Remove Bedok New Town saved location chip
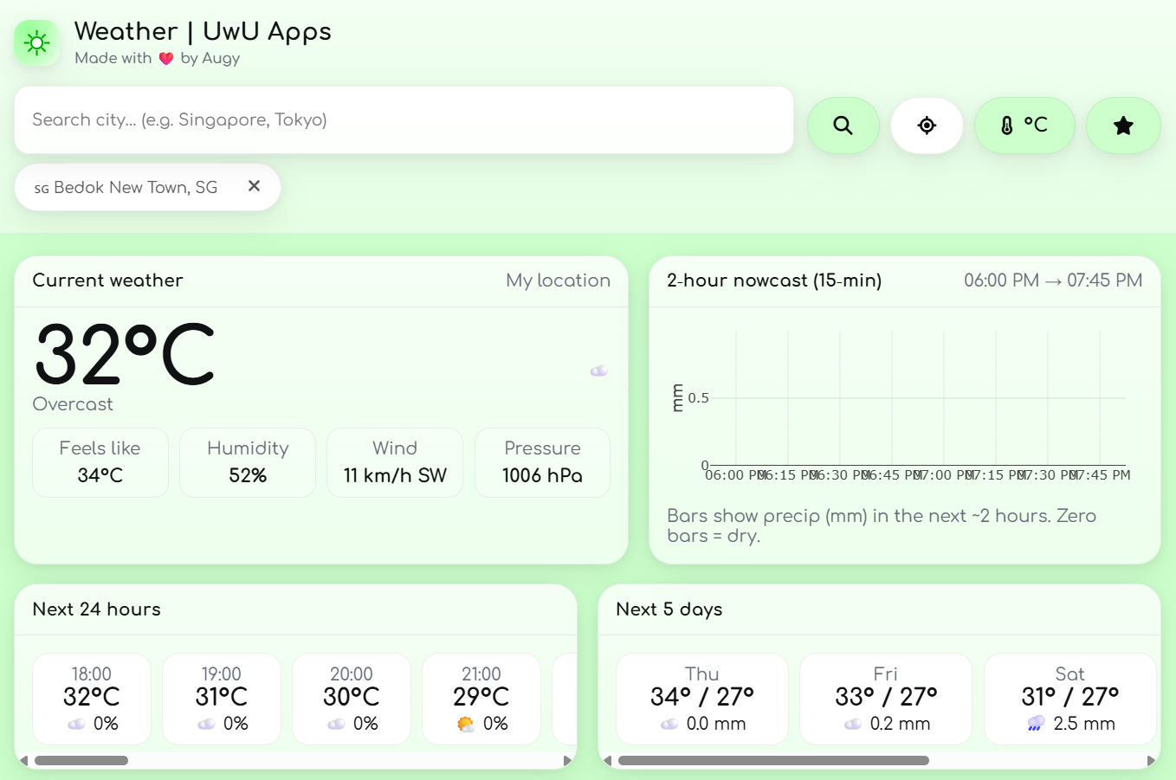Screen dimensions: 1176x780 (254, 186)
